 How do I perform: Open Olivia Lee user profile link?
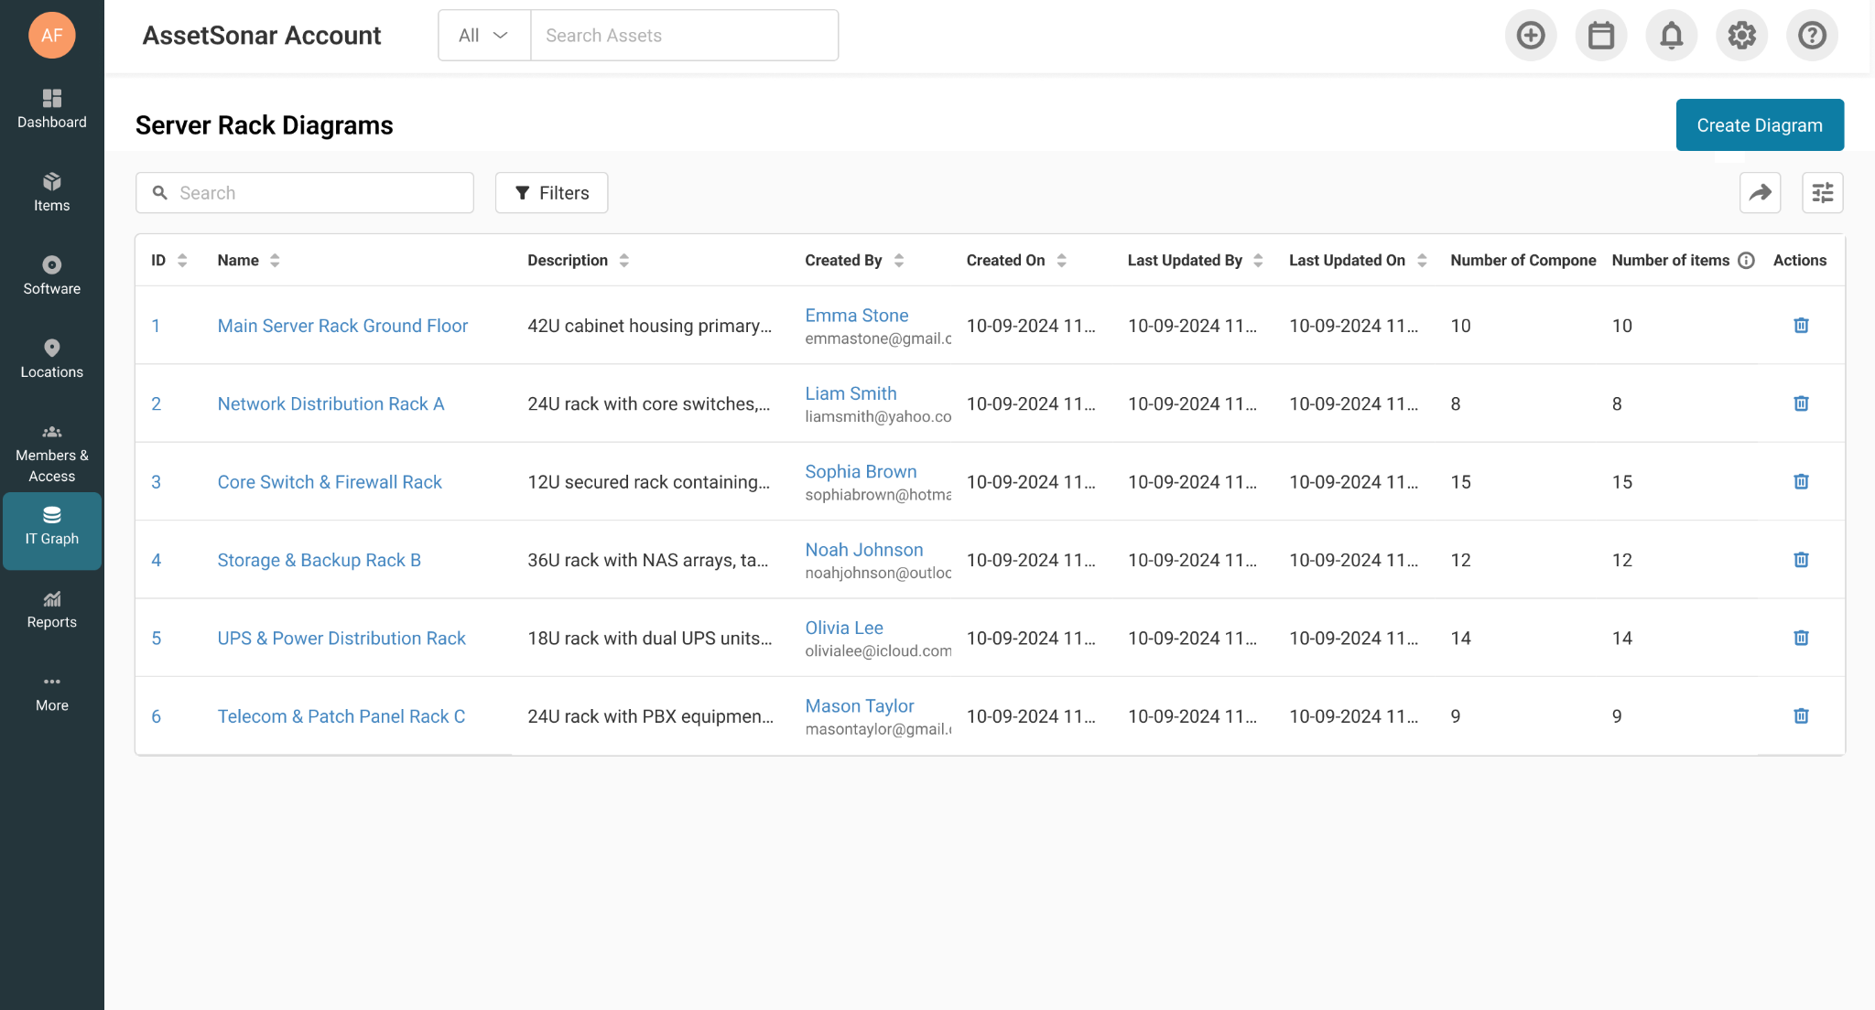[844, 629]
